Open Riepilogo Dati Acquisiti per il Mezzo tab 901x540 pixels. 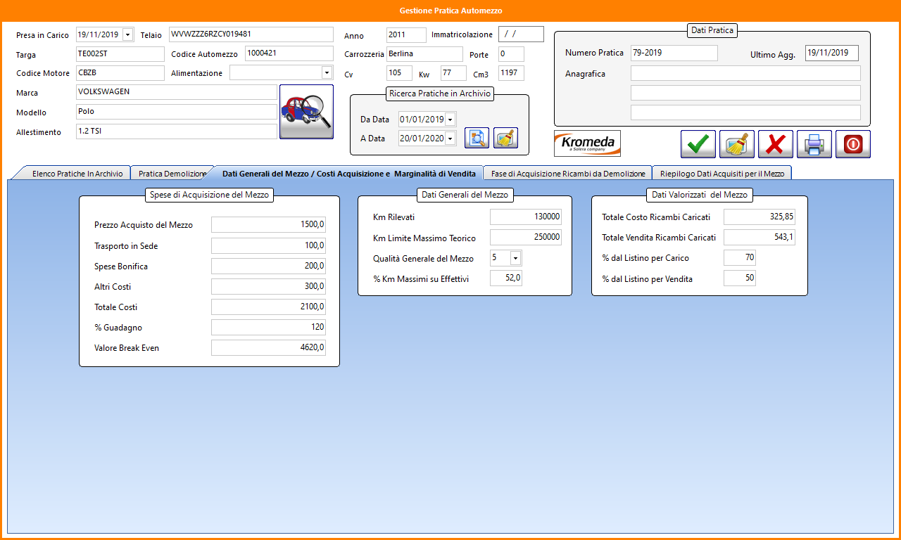pyautogui.click(x=722, y=173)
